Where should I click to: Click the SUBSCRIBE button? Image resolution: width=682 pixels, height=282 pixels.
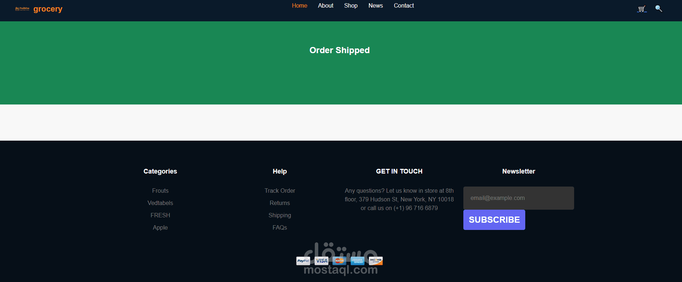pos(494,220)
